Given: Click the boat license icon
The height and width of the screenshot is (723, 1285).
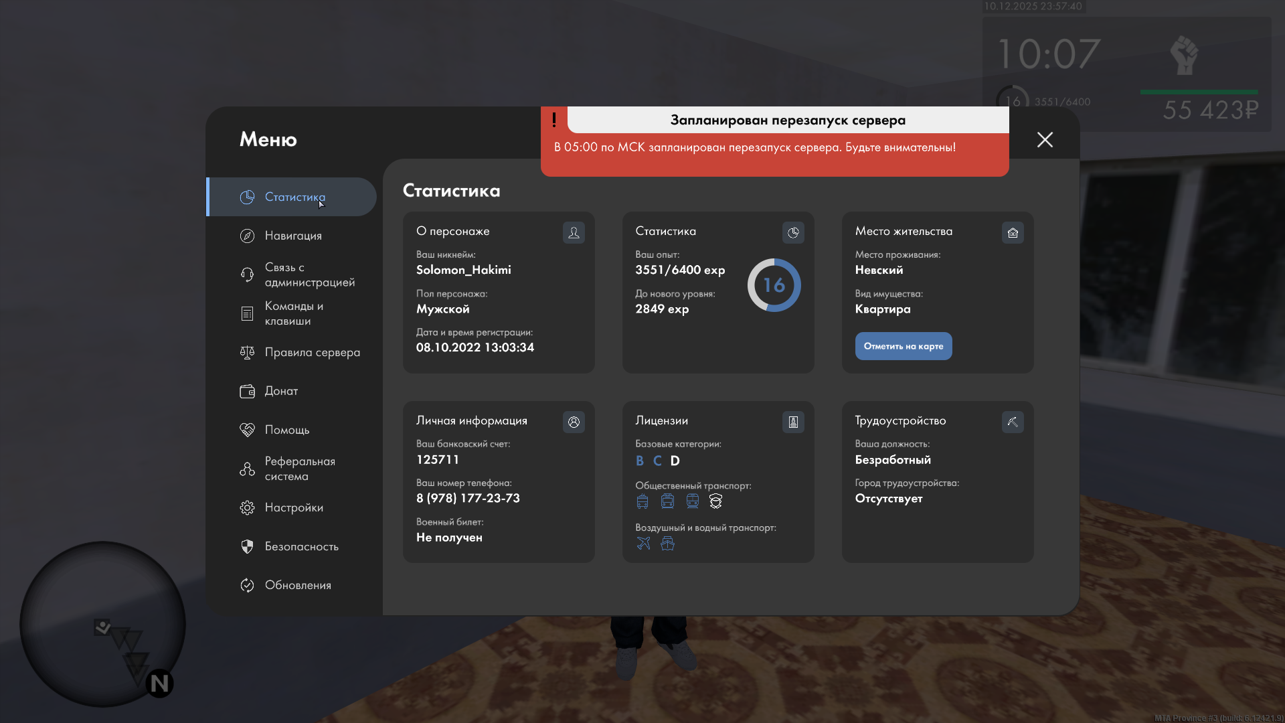Looking at the screenshot, I should click(x=667, y=544).
